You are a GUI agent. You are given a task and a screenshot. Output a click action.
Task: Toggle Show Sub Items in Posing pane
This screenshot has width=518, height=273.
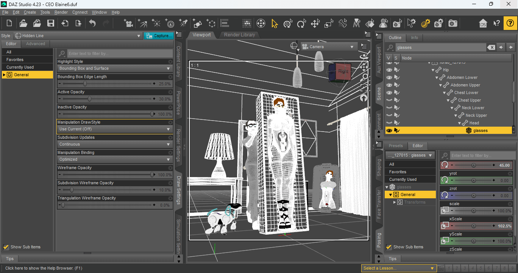pos(389,247)
